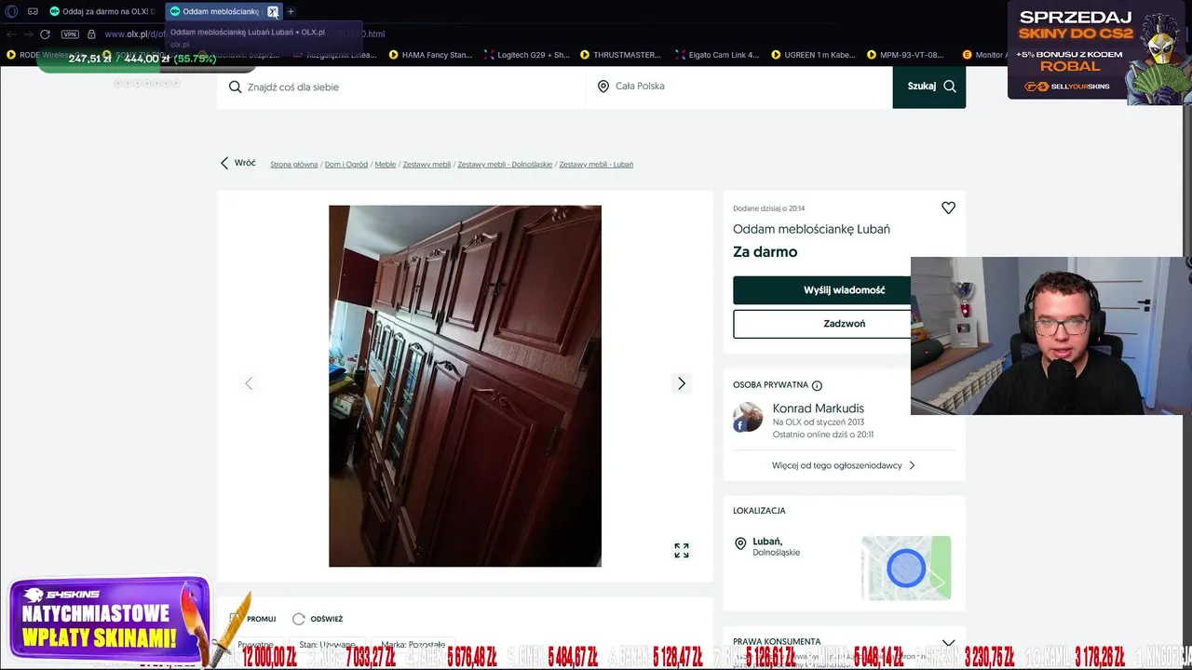Screen dimensions: 1192x670
Task: Open the Lubań location map thumbnail
Action: (x=906, y=568)
